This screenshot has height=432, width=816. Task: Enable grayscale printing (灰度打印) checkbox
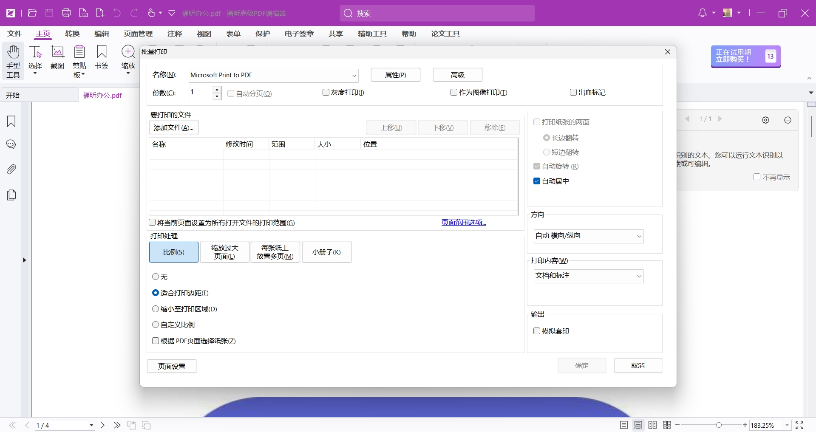pyautogui.click(x=326, y=92)
